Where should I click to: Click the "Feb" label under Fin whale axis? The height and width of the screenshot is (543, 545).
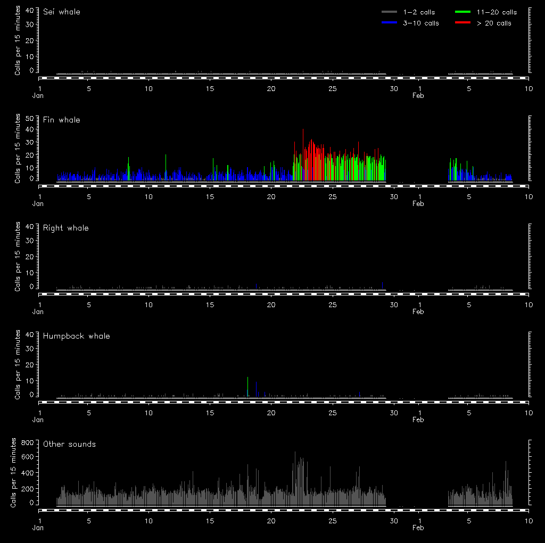coord(418,204)
